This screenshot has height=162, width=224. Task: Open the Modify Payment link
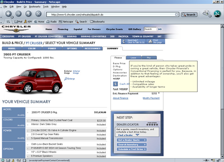click(x=151, y=98)
